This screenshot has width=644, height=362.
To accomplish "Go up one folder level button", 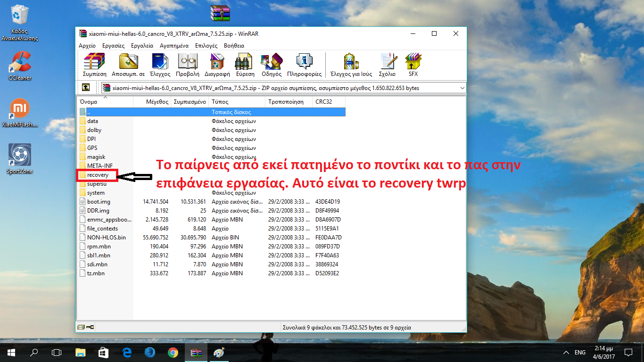I will [85, 88].
